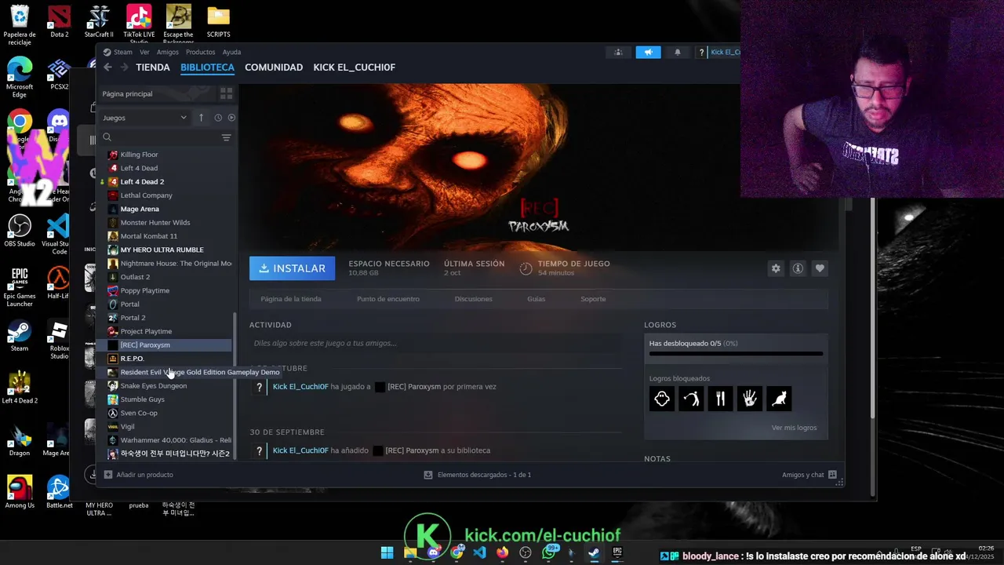Open SCRIPTS folder on desktop
Image resolution: width=1004 pixels, height=565 pixels.
218,21
